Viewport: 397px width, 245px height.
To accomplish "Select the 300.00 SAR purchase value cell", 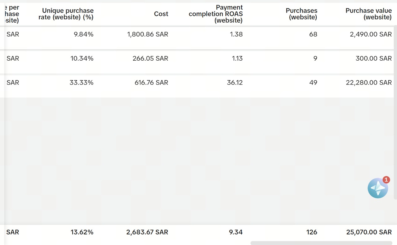I will click(373, 58).
